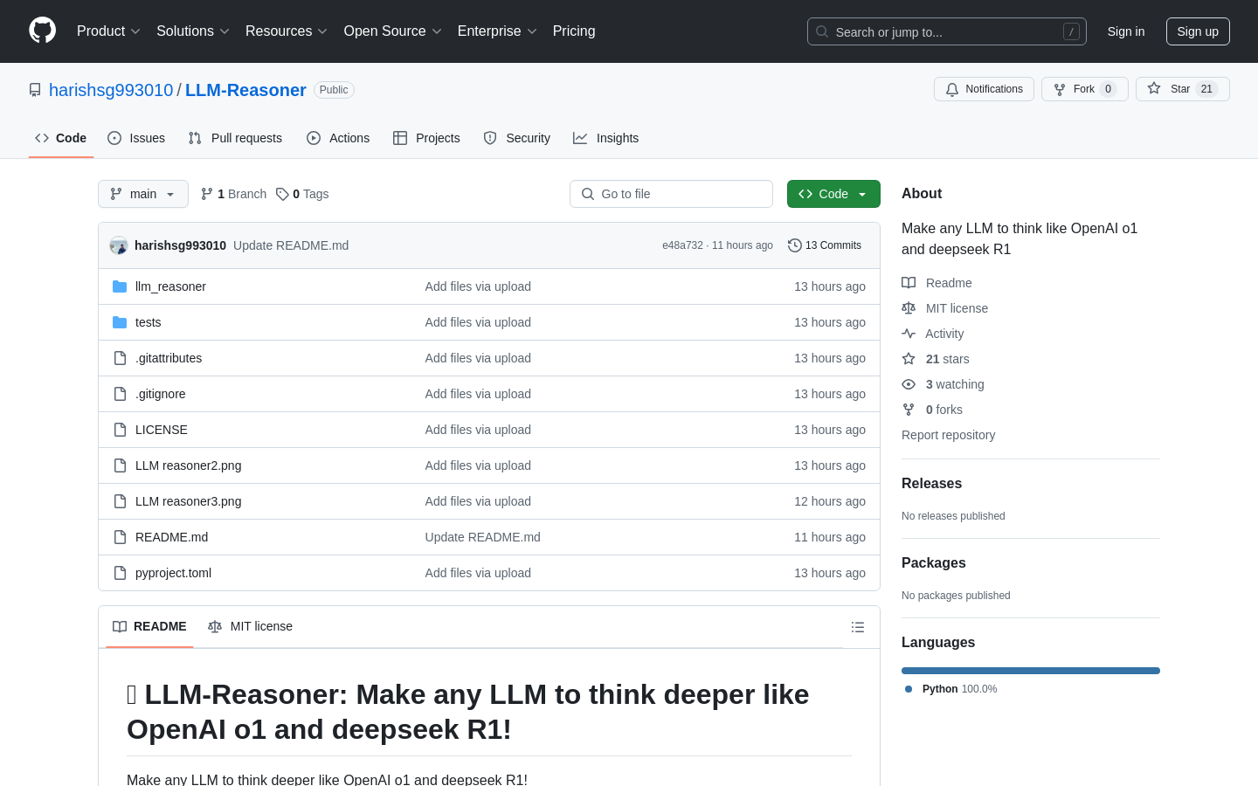
Task: Open the Insights tab
Action: pyautogui.click(x=606, y=138)
